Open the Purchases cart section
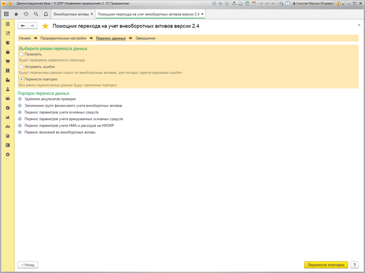Image resolution: width=365 pixels, height=273 pixels. pos(8,61)
